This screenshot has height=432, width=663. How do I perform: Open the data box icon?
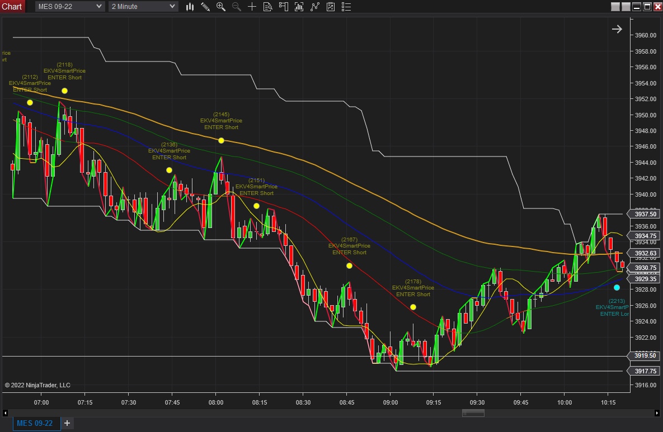(267, 7)
